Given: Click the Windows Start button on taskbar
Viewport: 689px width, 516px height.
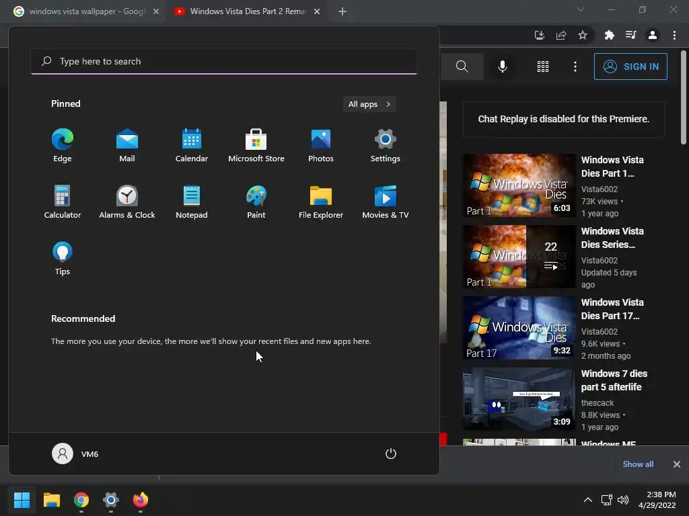Looking at the screenshot, I should [x=22, y=500].
